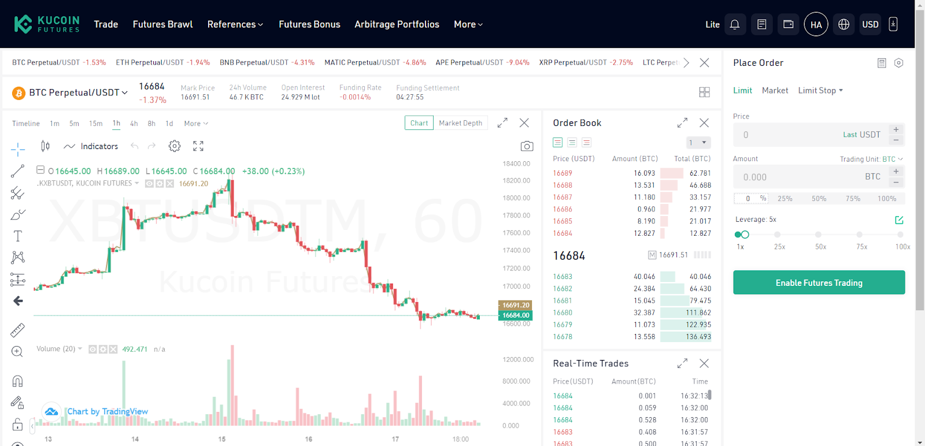
Task: Set leverage to 25x on slider
Action: click(x=778, y=235)
